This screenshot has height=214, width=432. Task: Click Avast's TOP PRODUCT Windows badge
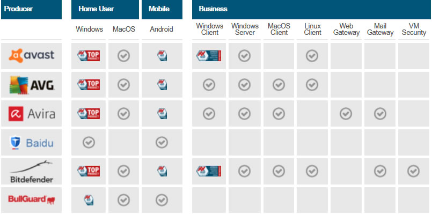point(89,56)
